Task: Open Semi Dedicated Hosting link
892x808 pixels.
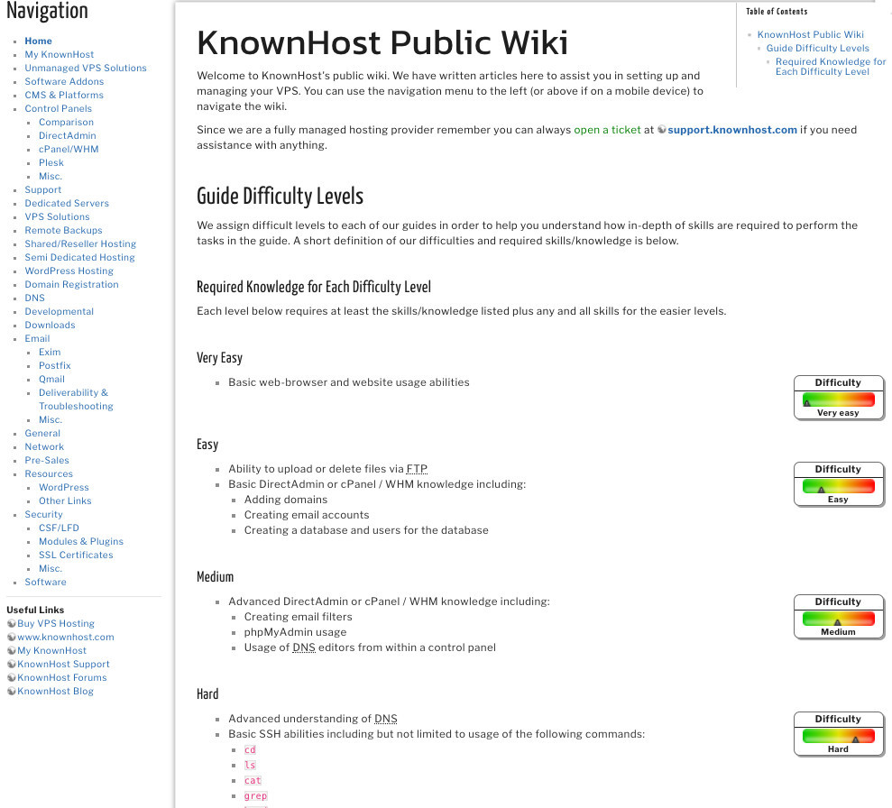Action: coord(79,258)
